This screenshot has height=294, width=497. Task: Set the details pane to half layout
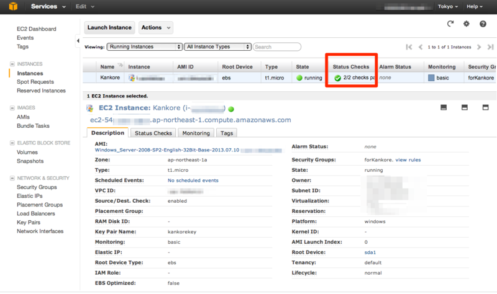[x=464, y=107]
